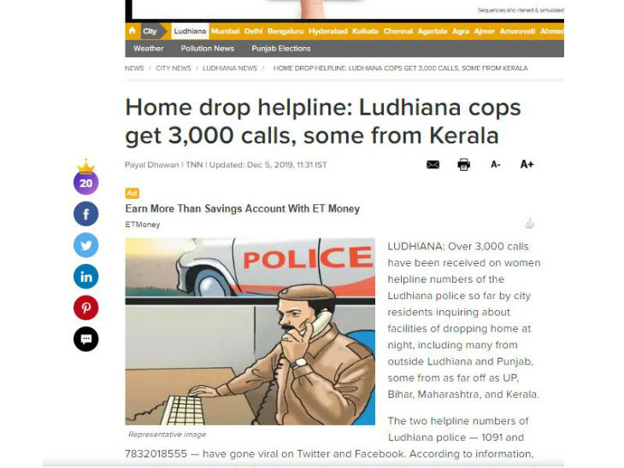Print the article using printer icon
This screenshot has height=468, width=624.
pyautogui.click(x=463, y=164)
